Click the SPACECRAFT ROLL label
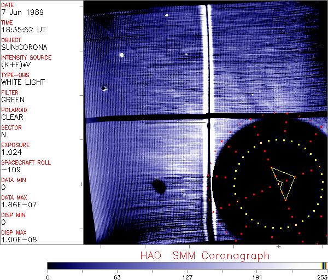328x280 pixels. point(26,162)
